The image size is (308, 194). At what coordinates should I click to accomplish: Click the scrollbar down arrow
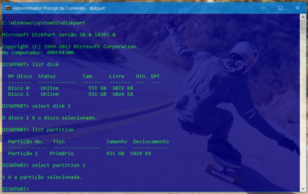(303, 189)
